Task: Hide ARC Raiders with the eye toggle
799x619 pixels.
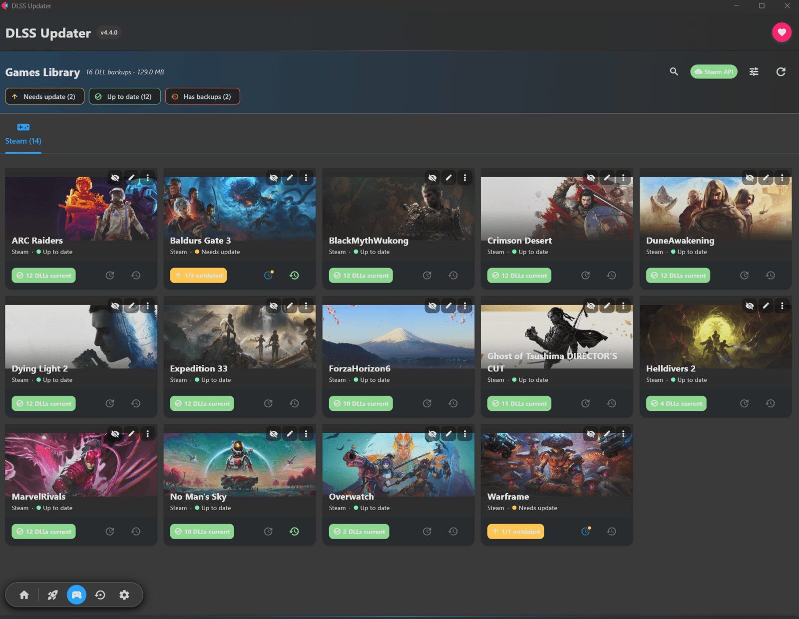Action: click(x=115, y=177)
